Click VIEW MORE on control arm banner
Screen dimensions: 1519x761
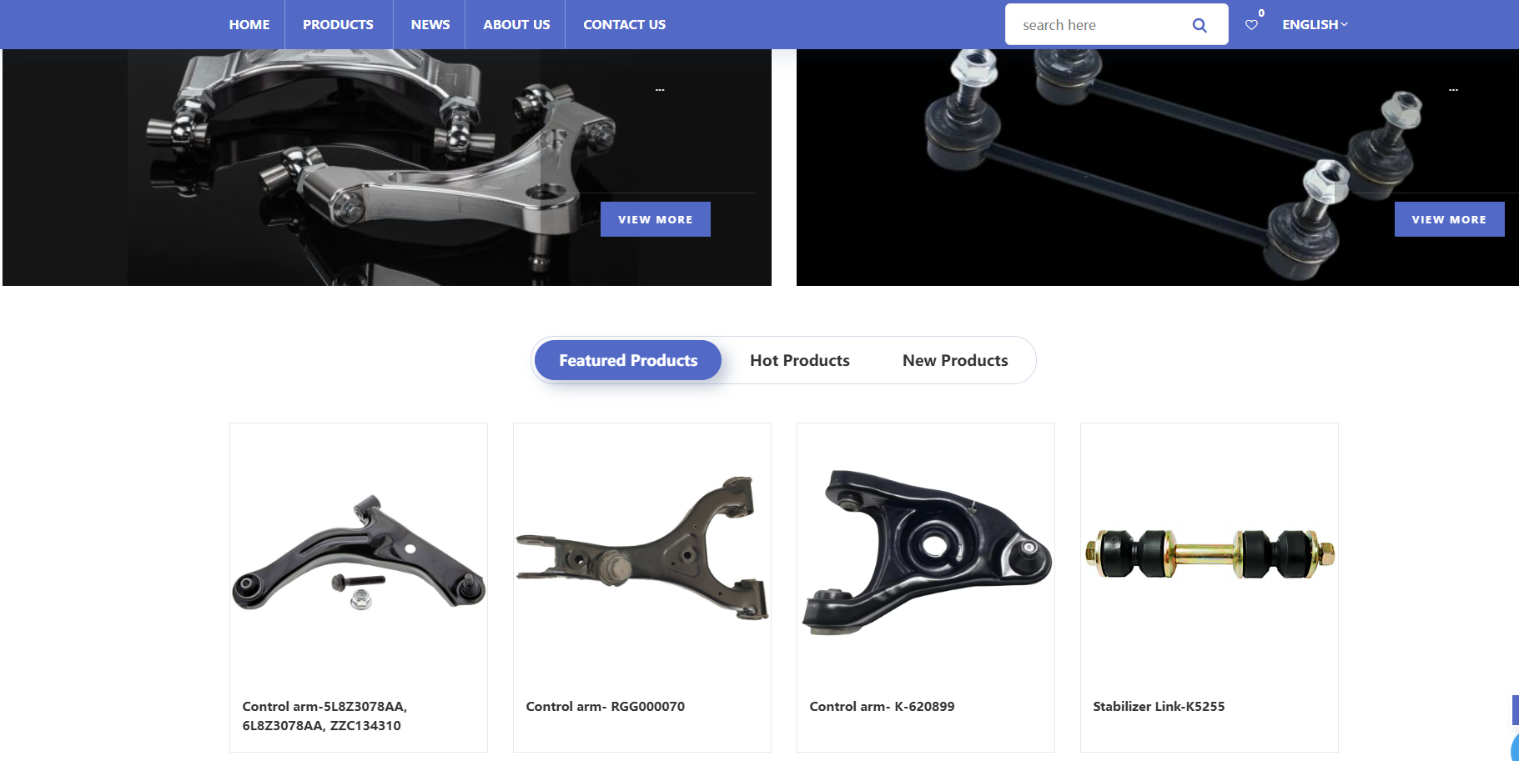coord(656,219)
